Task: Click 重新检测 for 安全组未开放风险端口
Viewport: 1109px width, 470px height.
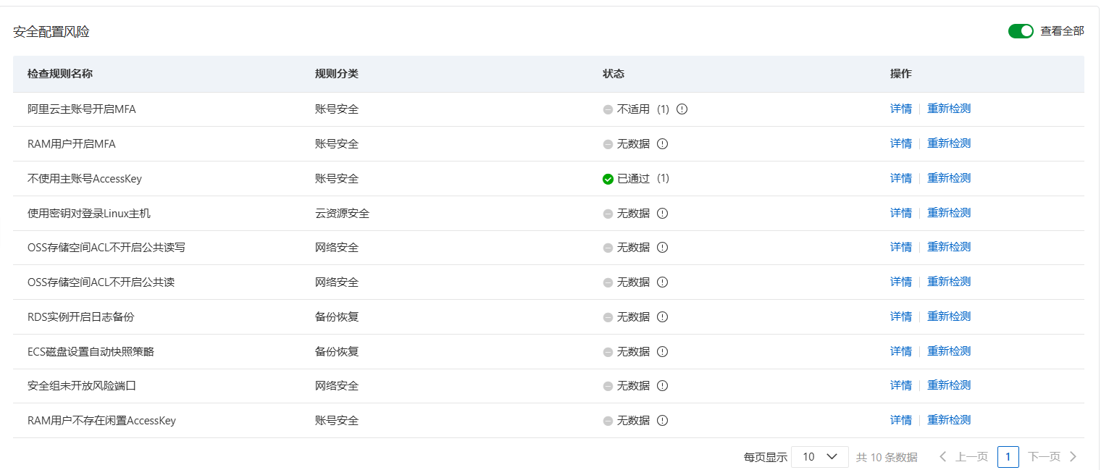Action: point(949,385)
